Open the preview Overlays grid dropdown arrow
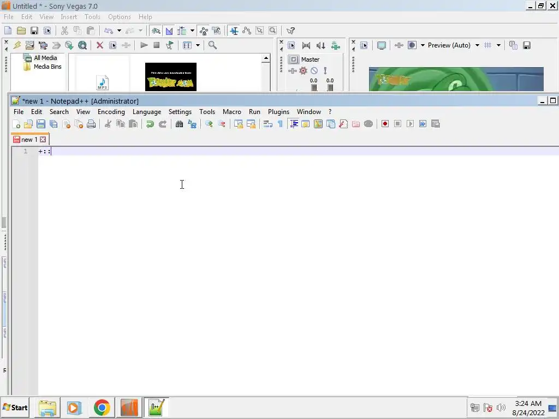Image resolution: width=559 pixels, height=419 pixels. pyautogui.click(x=499, y=45)
